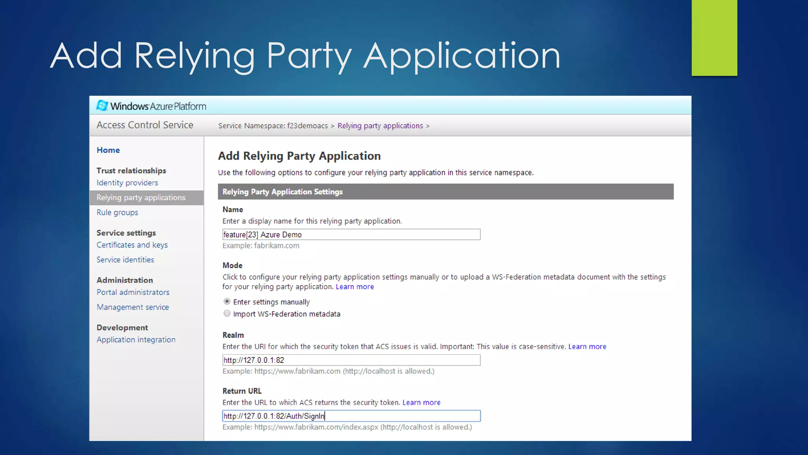Click into the Realm input field

pos(351,360)
